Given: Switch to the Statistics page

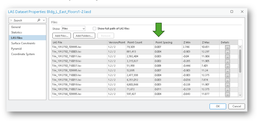Looking at the screenshot, I should click(x=17, y=32).
